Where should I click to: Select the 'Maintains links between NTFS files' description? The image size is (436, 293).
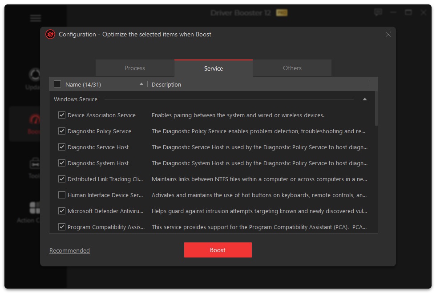[x=259, y=179]
